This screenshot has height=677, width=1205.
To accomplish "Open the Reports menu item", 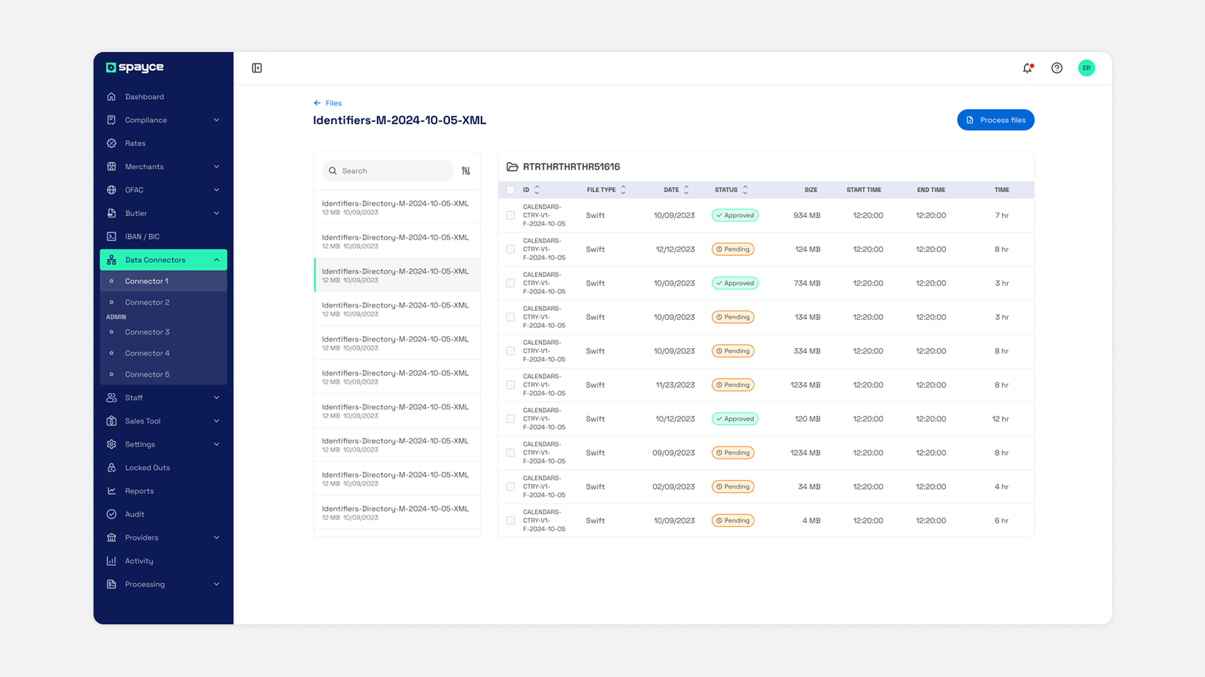I will click(x=139, y=491).
